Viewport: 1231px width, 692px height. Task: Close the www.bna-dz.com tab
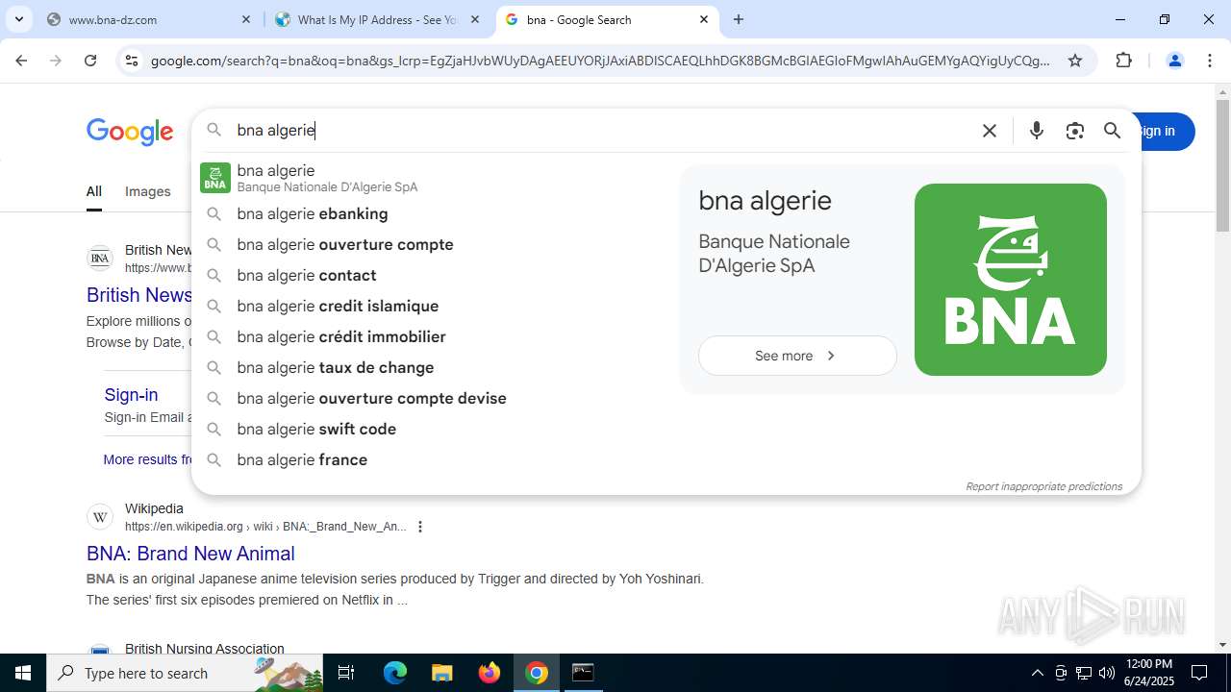coord(246,19)
